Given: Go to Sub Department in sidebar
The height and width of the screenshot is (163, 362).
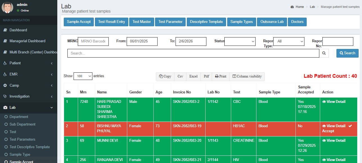Looking at the screenshot, I should pos(22,124).
